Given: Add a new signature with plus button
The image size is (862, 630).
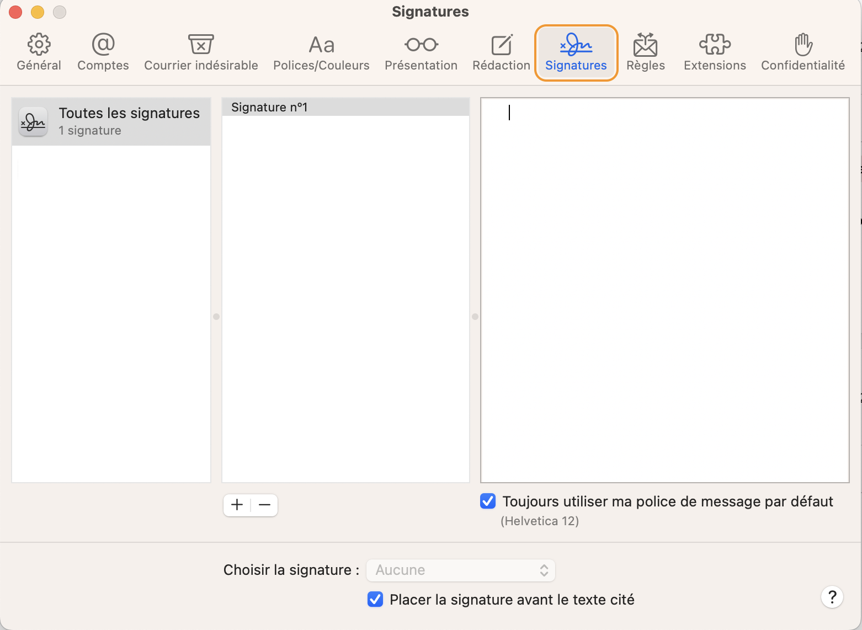Looking at the screenshot, I should [237, 505].
